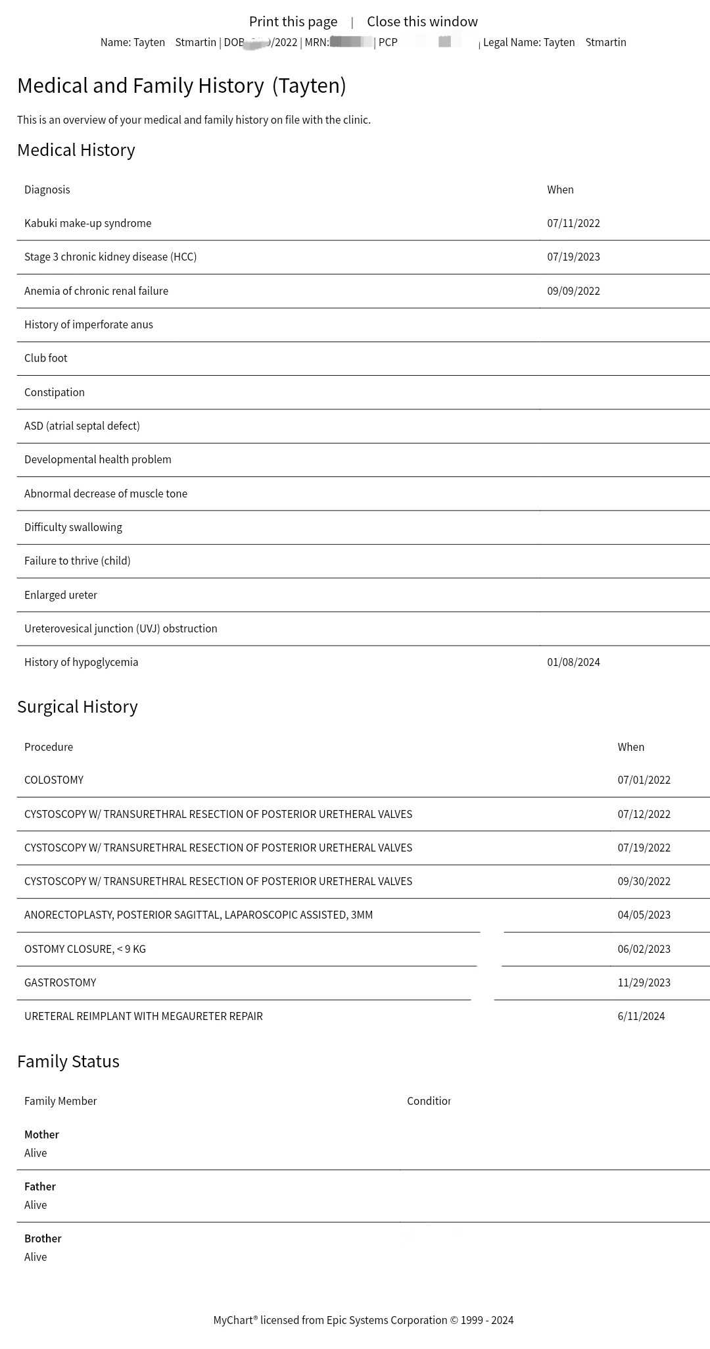The image size is (710, 1349).
Task: Click the Close this window link
Action: click(x=422, y=22)
